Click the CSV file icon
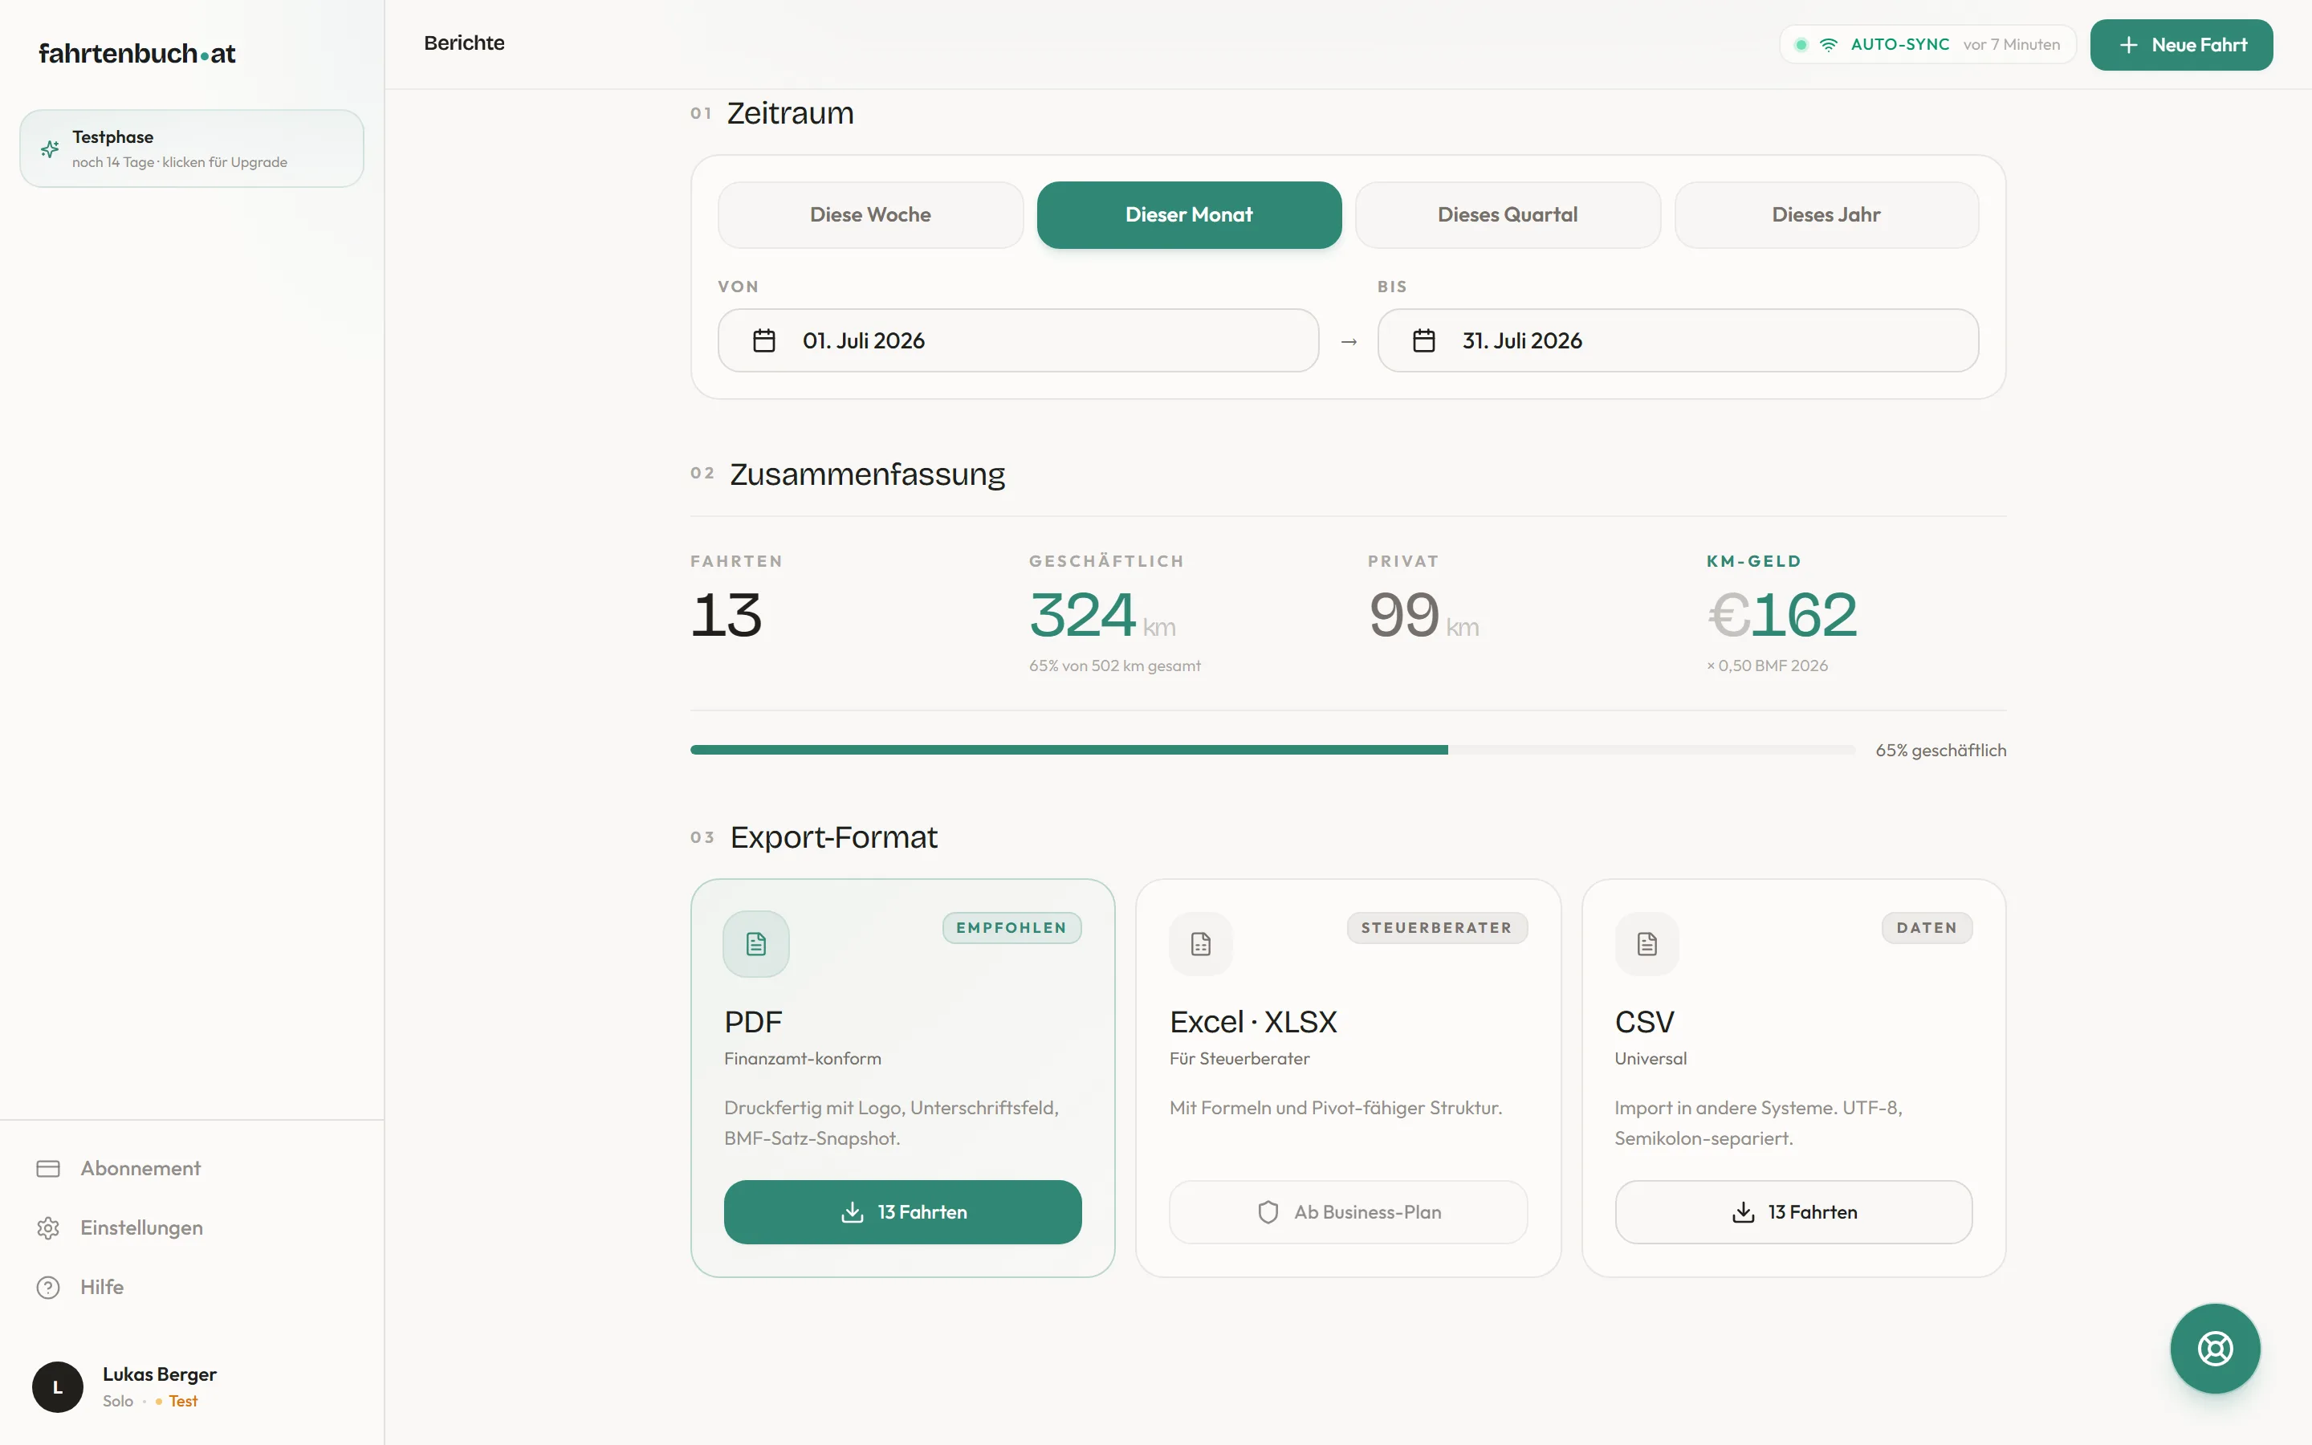This screenshot has width=2312, height=1445. coord(1647,944)
